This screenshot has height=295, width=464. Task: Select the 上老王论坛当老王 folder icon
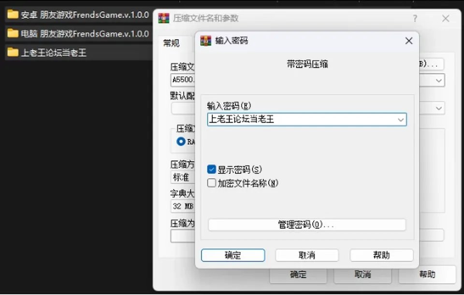coord(13,52)
